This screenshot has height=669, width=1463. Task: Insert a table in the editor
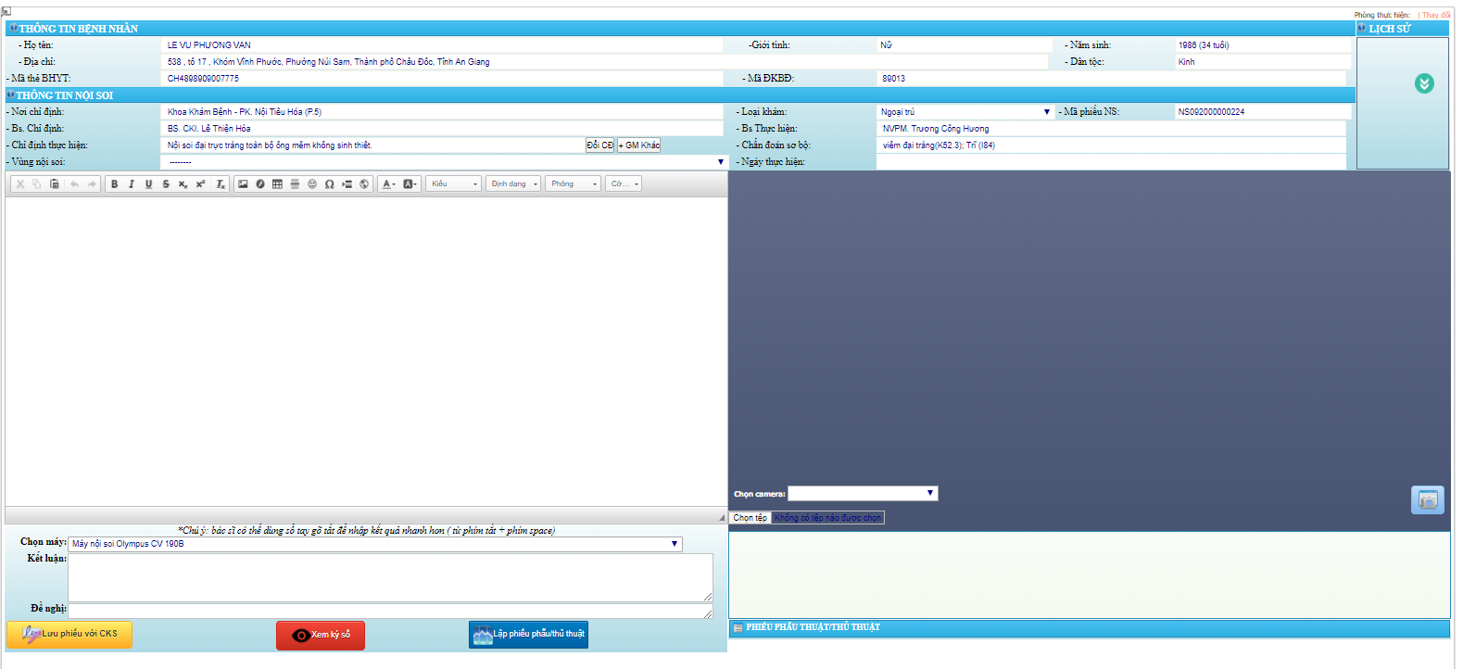click(277, 184)
